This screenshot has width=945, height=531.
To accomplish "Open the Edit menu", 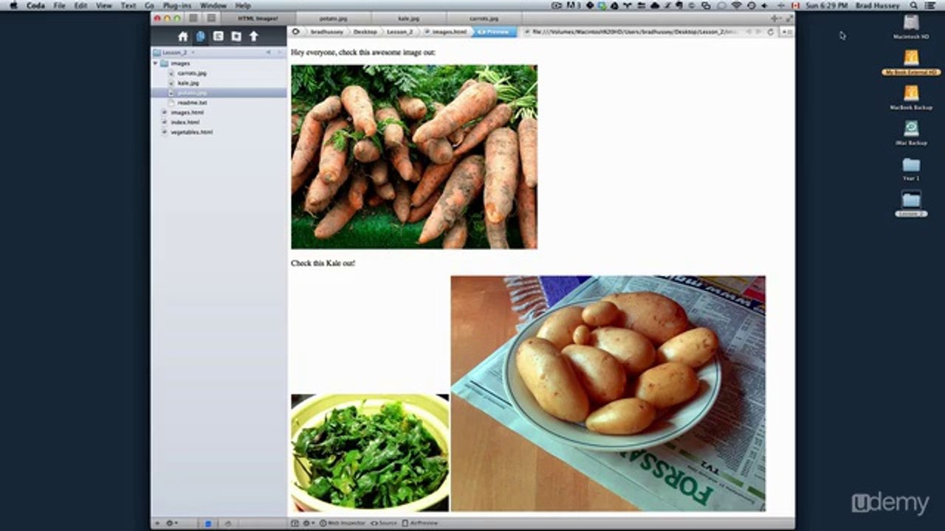I will (x=80, y=5).
